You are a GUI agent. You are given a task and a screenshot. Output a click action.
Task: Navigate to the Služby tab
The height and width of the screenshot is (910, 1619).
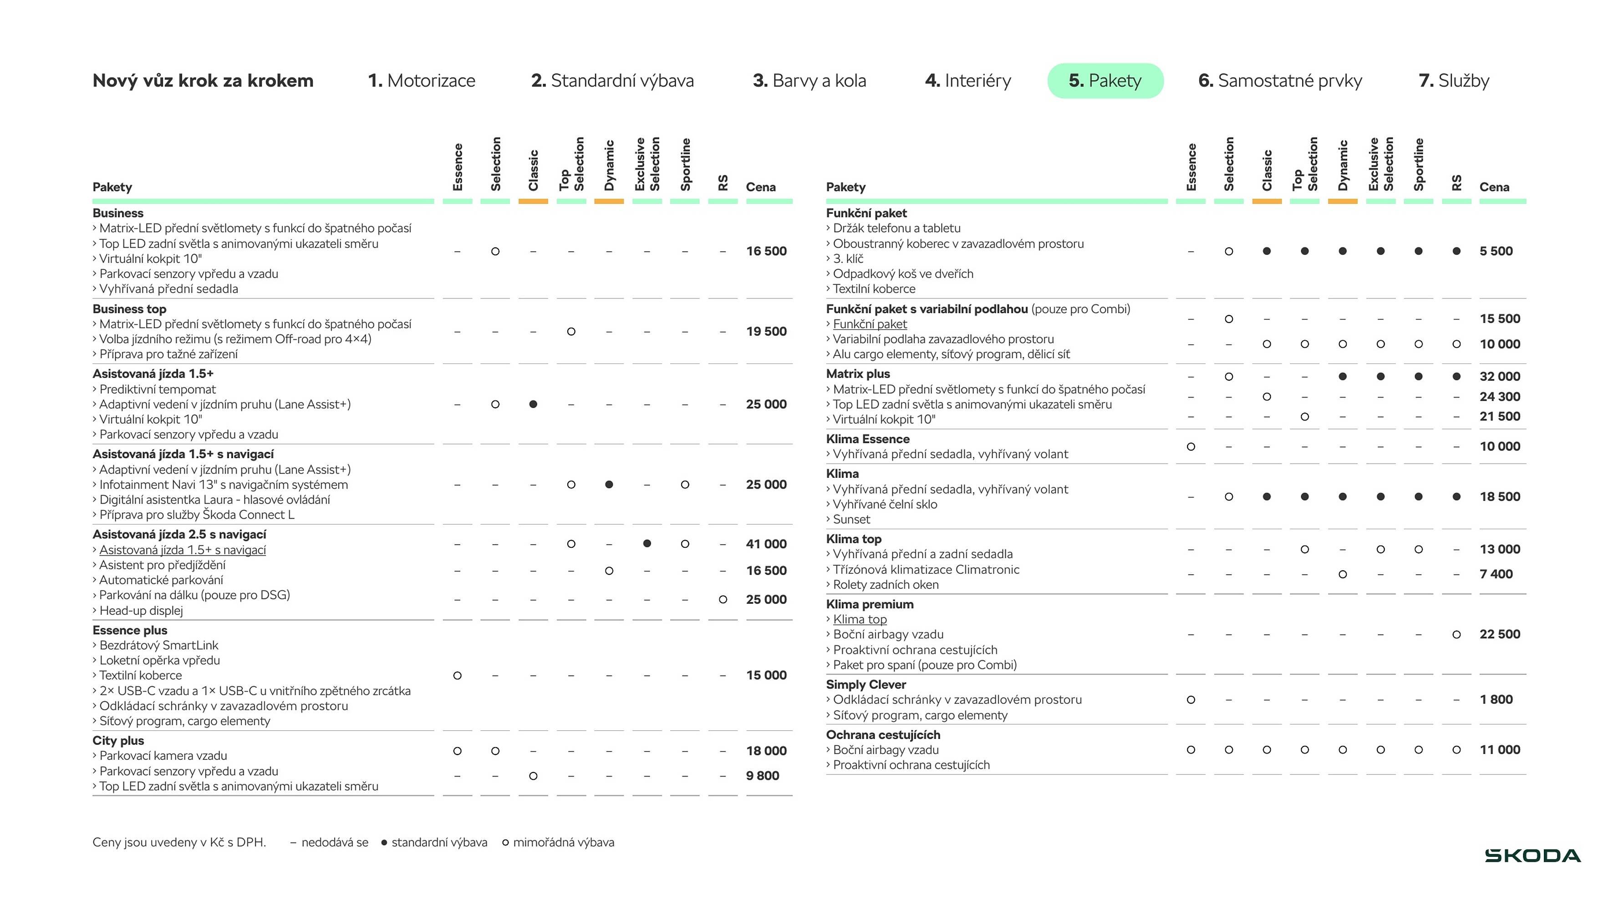pyautogui.click(x=1454, y=81)
